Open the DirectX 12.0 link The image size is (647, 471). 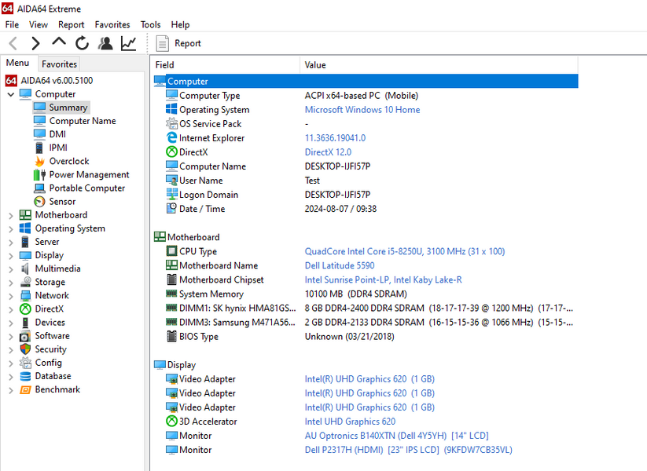(x=328, y=152)
